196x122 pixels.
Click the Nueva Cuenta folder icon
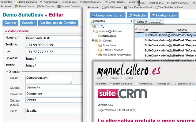(x=17, y=6)
